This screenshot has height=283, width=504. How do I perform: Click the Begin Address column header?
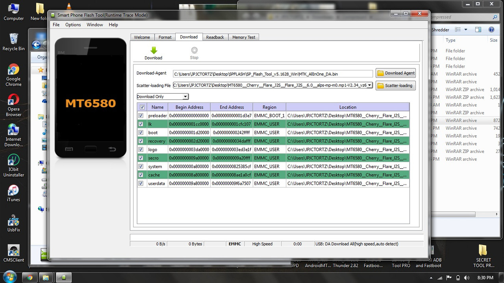click(189, 107)
